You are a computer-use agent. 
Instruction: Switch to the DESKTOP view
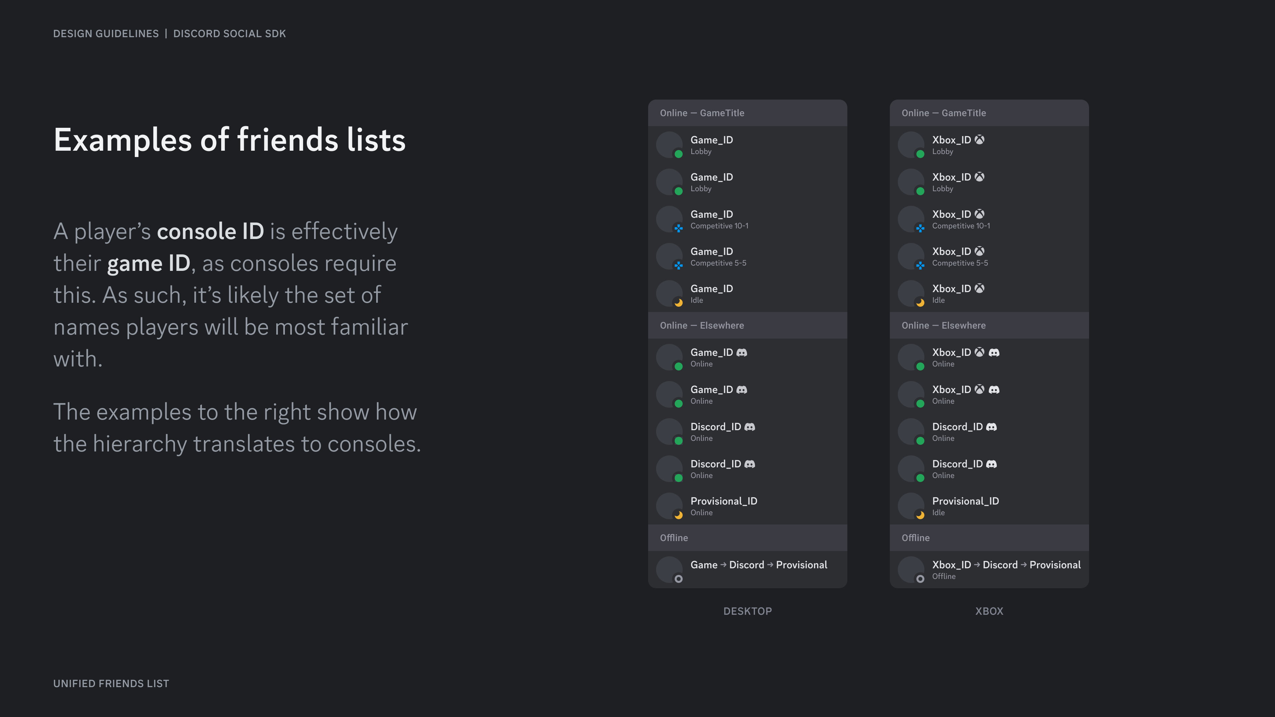747,611
